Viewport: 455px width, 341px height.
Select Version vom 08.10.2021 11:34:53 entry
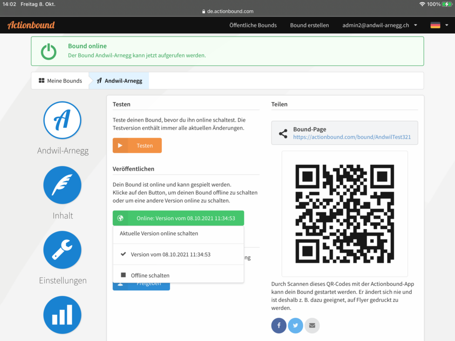[x=170, y=254]
